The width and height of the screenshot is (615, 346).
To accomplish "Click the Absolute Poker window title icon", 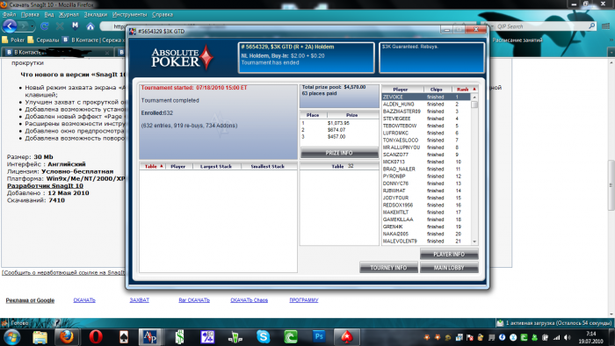I will tap(133, 32).
